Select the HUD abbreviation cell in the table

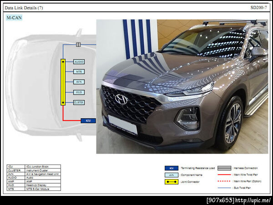click(16, 185)
